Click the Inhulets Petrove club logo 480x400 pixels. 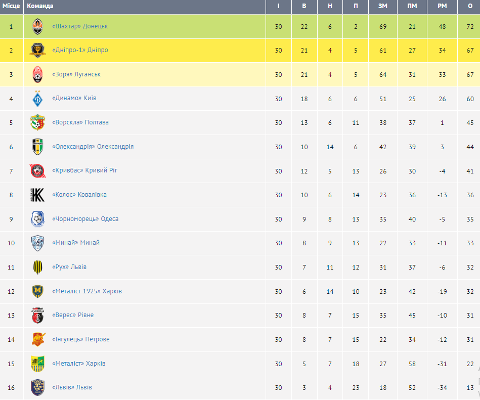(38, 339)
